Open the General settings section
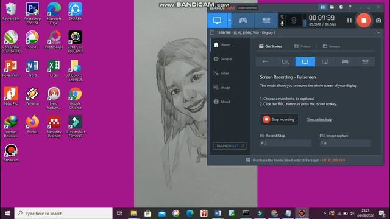Screen dimensions: 390x219 pyautogui.click(x=230, y=59)
